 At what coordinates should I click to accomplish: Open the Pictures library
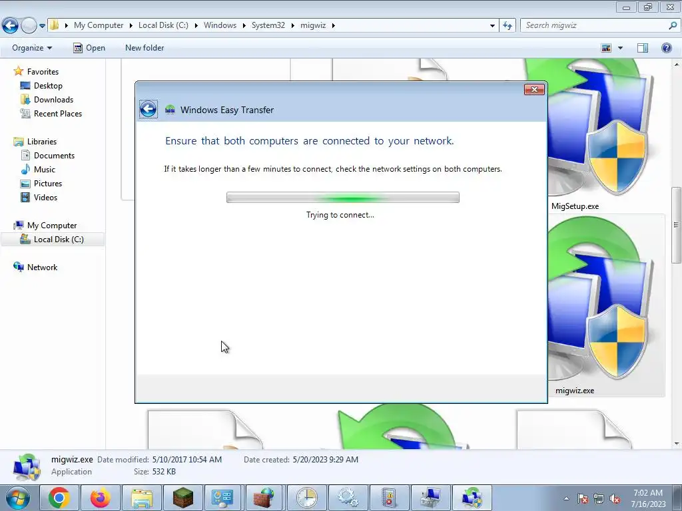tap(48, 184)
